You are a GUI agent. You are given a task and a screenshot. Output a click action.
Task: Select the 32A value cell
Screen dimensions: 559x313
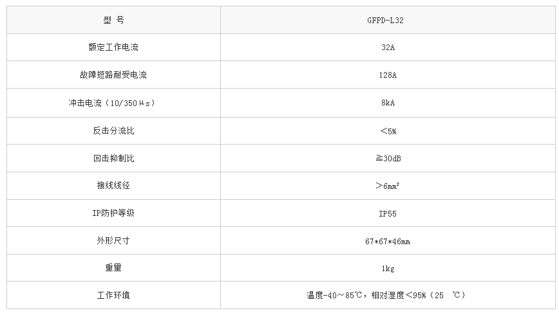(x=388, y=48)
